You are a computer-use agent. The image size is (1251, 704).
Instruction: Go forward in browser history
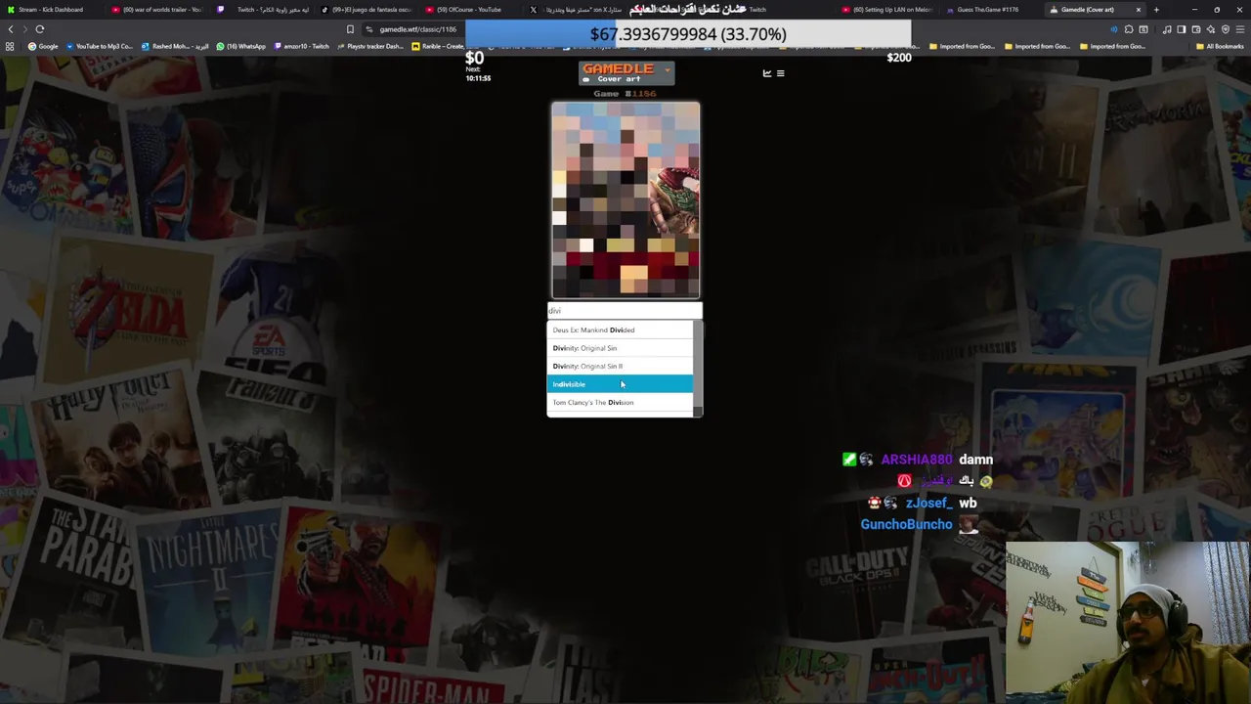[25, 29]
